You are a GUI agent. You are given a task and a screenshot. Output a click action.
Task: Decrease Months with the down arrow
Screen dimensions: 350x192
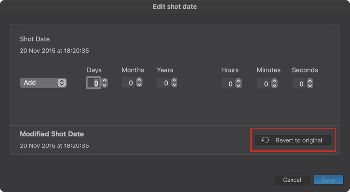(x=139, y=85)
